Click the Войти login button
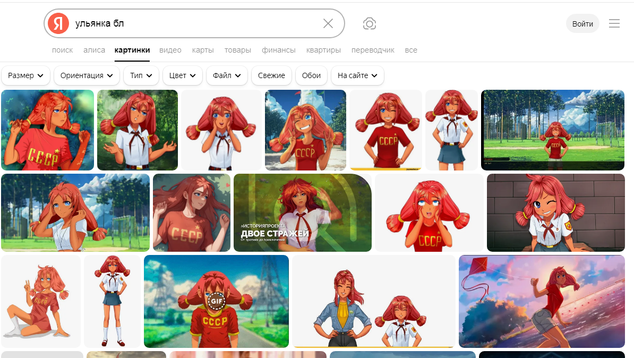This screenshot has height=358, width=634. (x=582, y=23)
